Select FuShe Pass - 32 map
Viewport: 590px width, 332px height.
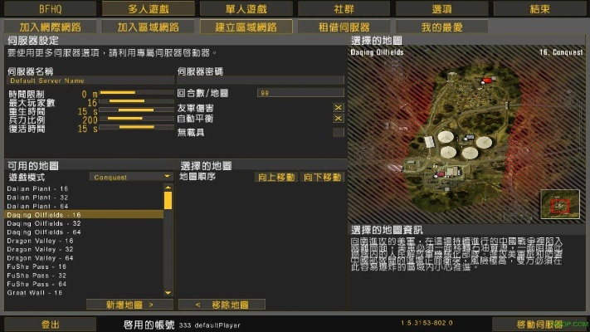[x=85, y=276]
